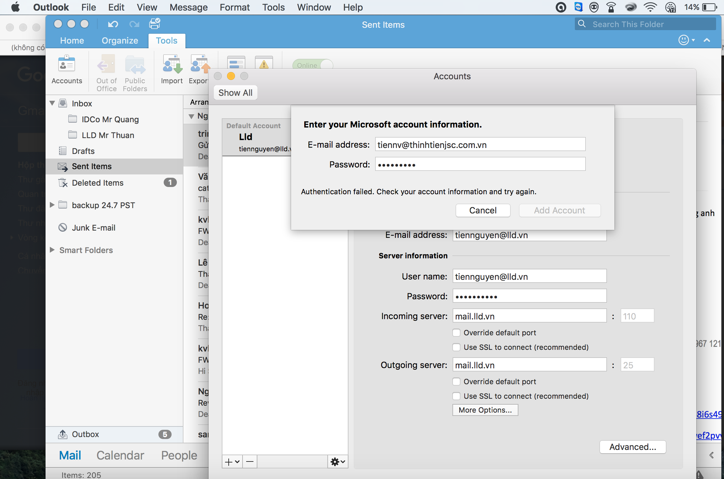The width and height of the screenshot is (724, 479).
Task: Open the Message menu
Action: [188, 7]
